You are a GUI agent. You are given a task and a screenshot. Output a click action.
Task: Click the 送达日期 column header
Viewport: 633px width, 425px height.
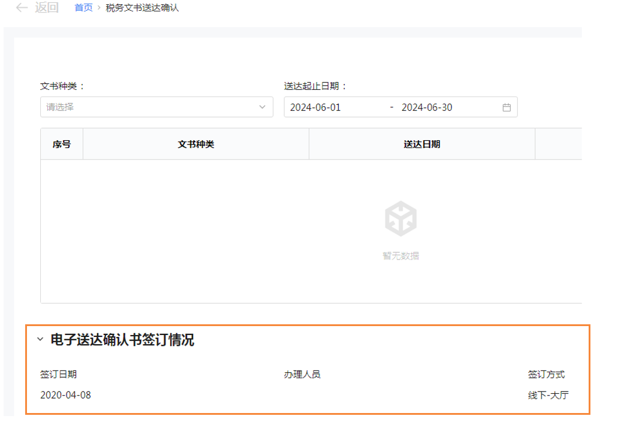(422, 144)
